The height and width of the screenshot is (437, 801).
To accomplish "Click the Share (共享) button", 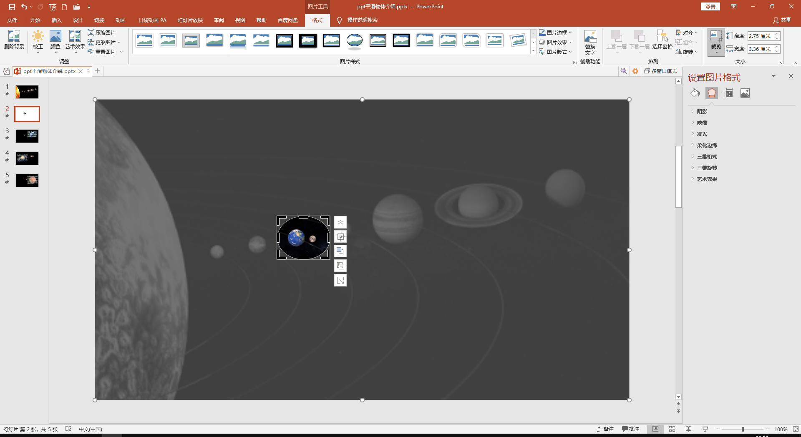I will point(782,20).
